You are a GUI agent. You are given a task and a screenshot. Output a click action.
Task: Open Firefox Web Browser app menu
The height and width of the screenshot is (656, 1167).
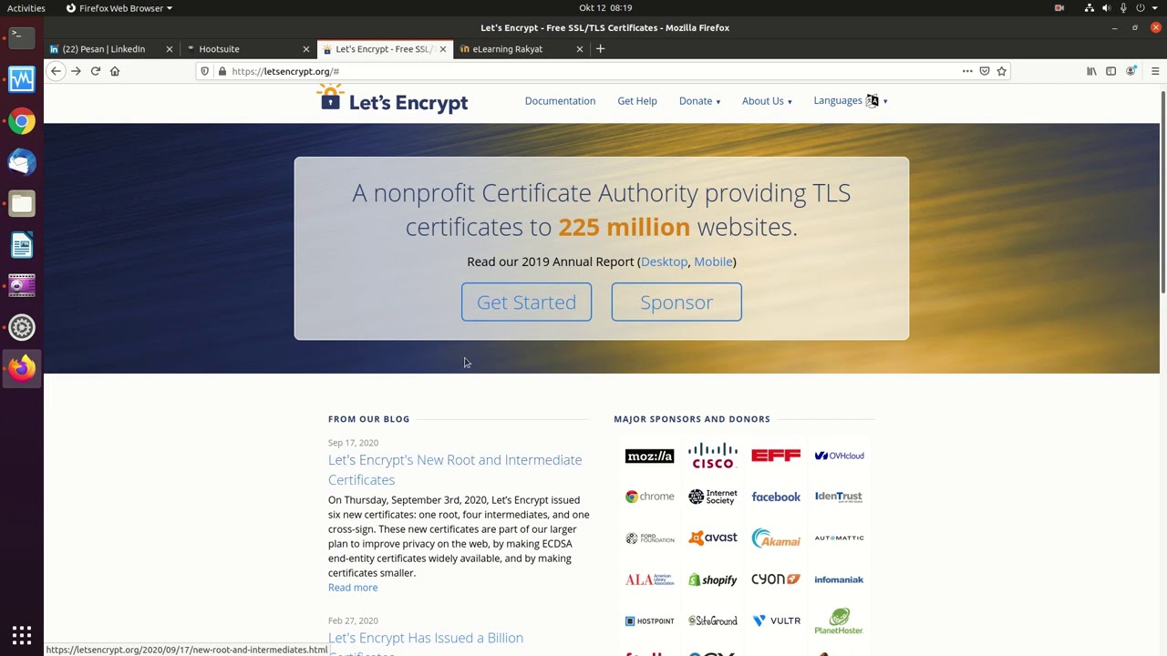point(119,8)
